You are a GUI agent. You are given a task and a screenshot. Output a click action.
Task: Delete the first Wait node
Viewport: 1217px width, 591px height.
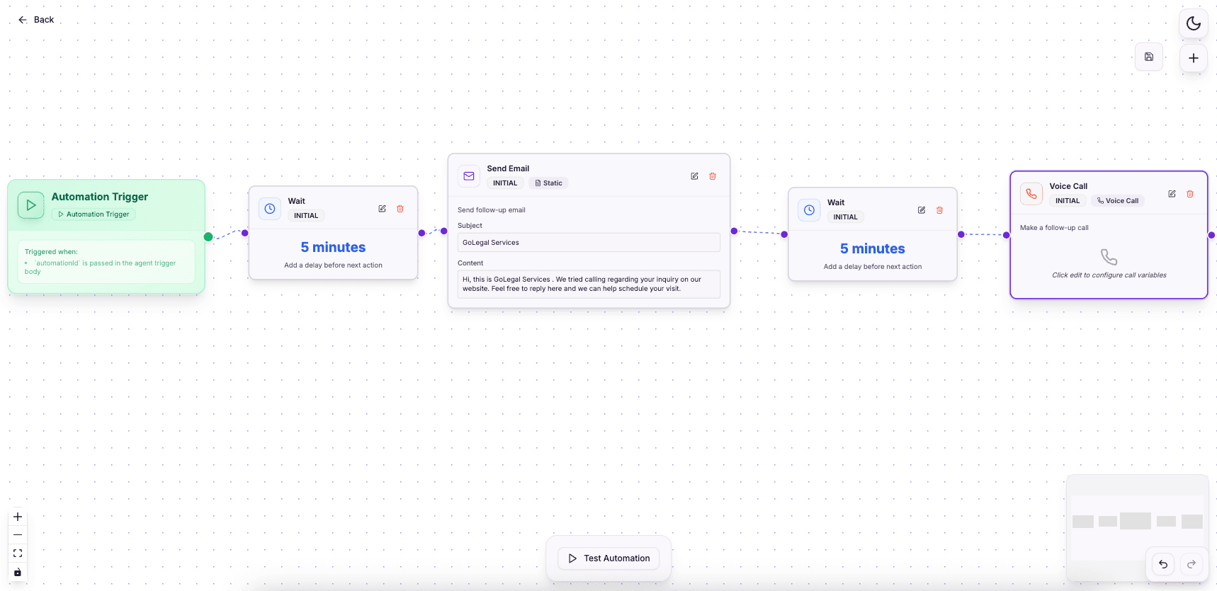(400, 209)
